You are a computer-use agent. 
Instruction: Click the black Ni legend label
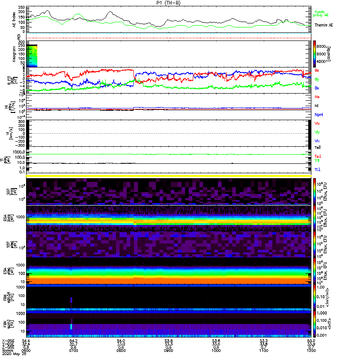(316, 106)
